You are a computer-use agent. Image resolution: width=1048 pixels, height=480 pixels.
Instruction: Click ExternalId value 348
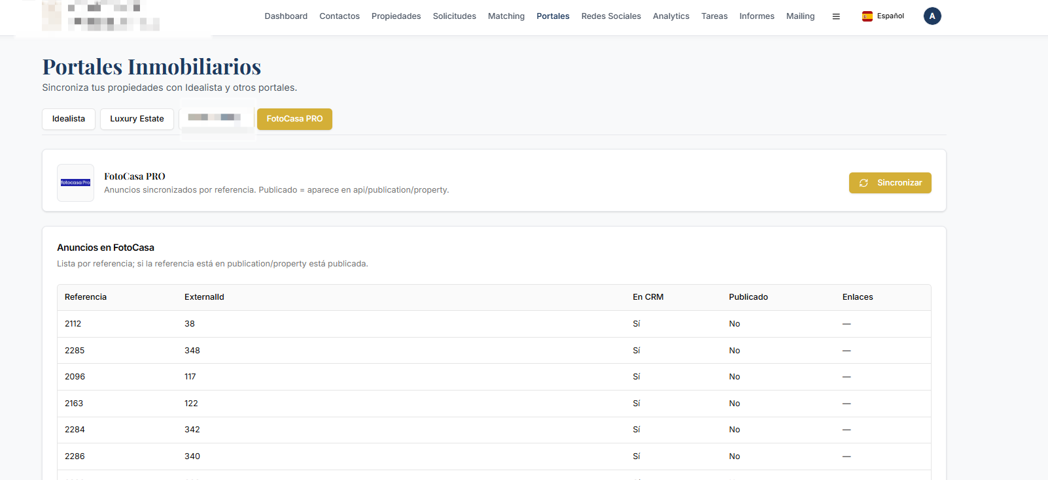(192, 351)
